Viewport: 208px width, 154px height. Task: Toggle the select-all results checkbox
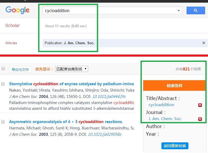3,69
